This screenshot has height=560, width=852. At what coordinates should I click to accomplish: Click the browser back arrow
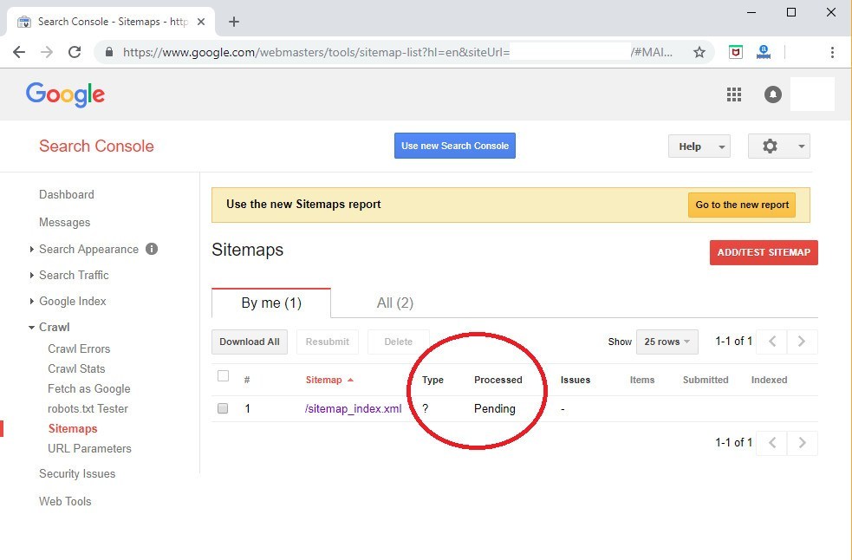pos(19,52)
